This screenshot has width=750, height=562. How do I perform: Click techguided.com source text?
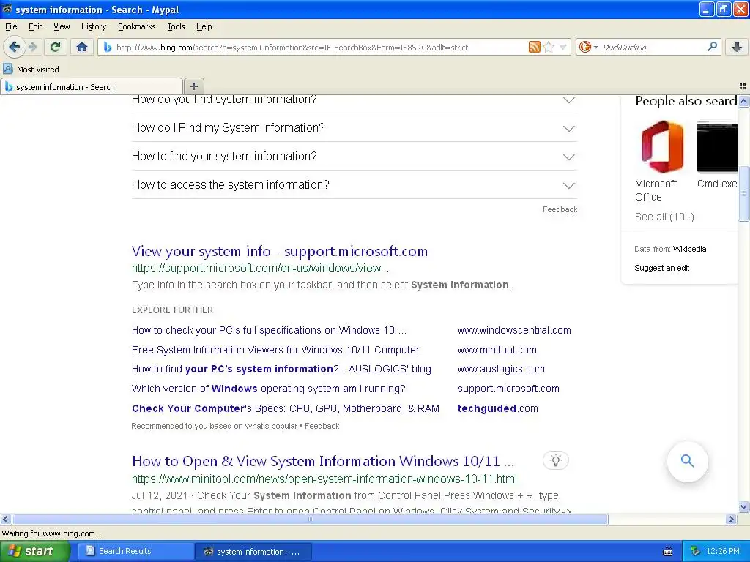497,408
